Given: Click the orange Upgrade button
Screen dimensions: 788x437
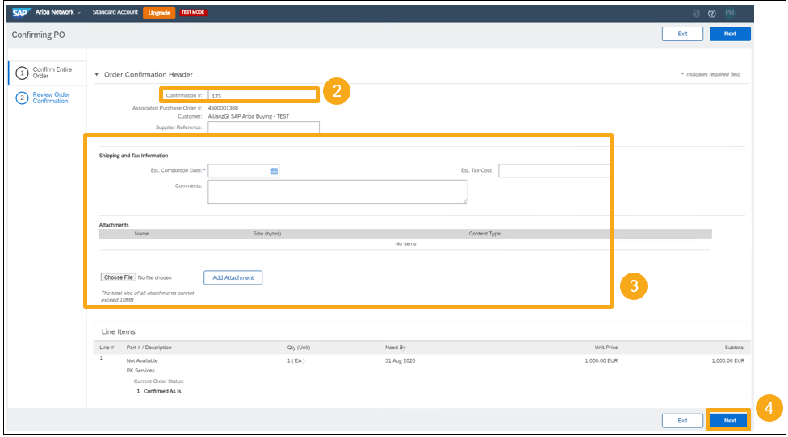Looking at the screenshot, I should pyautogui.click(x=159, y=13).
